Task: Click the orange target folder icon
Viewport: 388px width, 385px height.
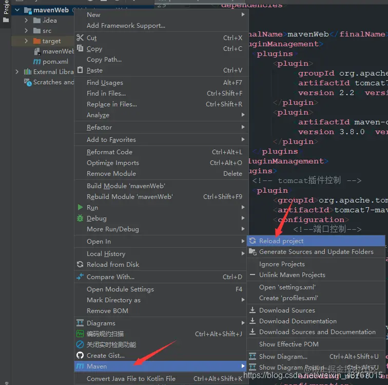Action: (x=37, y=41)
